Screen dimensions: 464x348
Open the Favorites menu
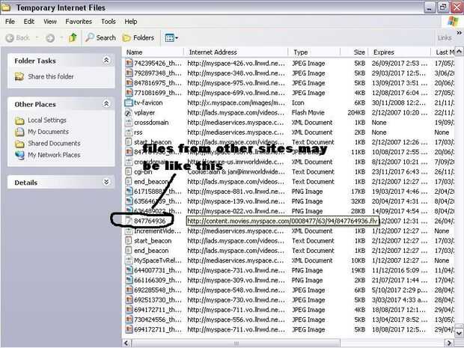79,22
